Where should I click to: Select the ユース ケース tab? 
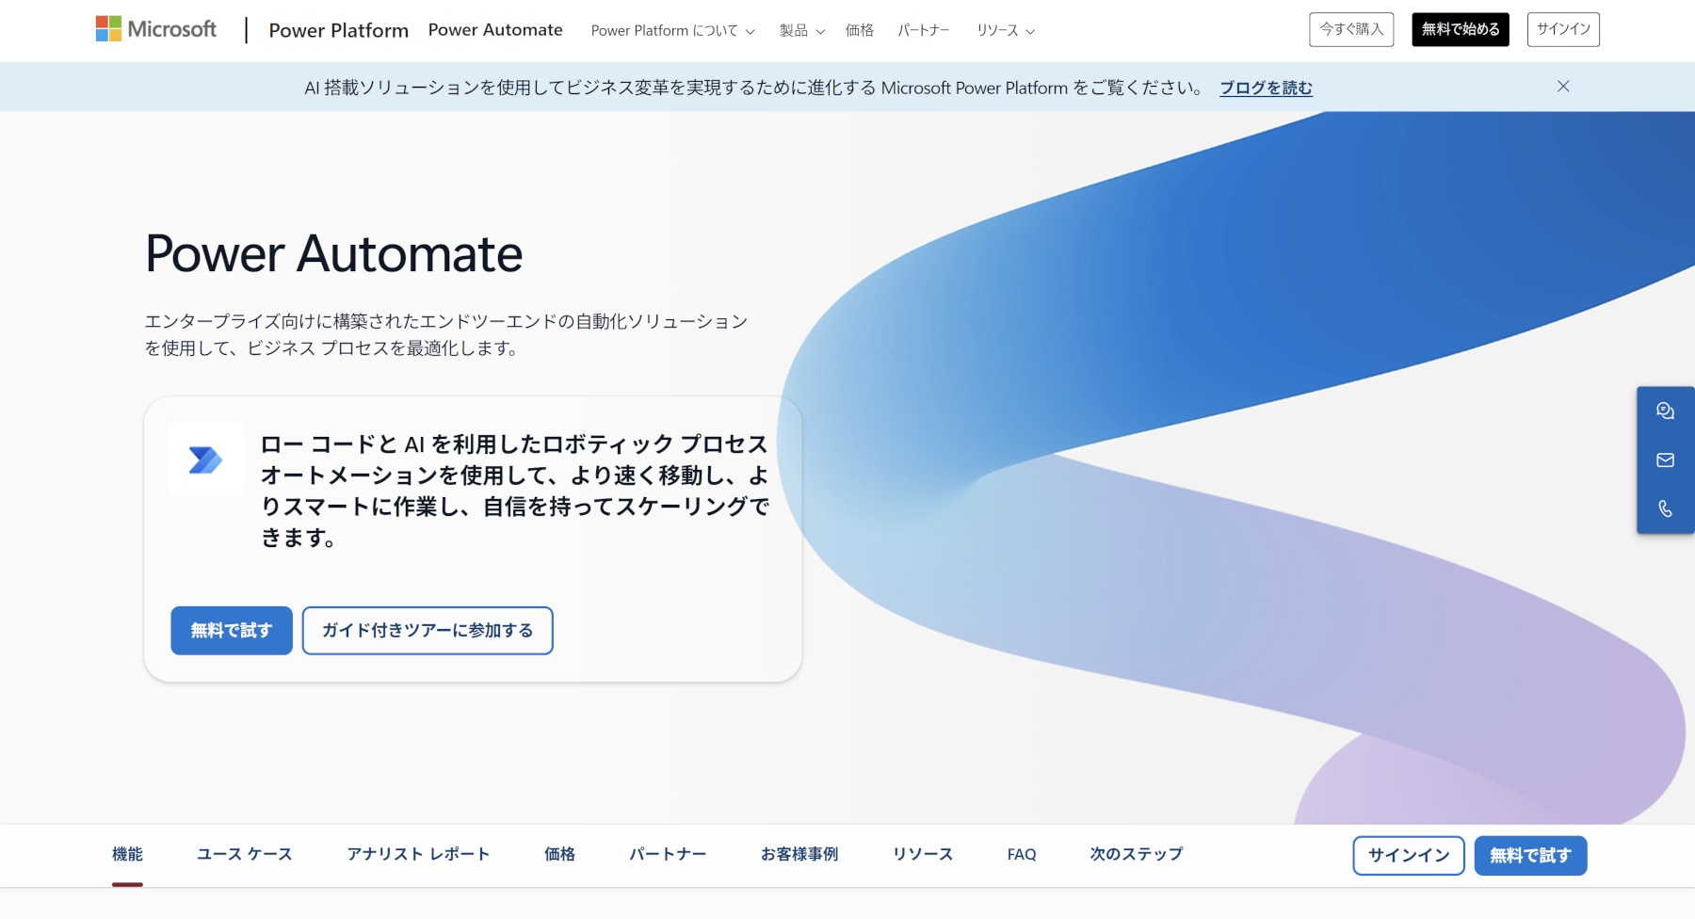pos(244,854)
